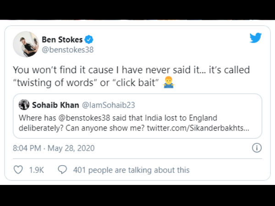Like the tweet with the heart icon
The height and width of the screenshot is (206, 275).
click(18, 170)
